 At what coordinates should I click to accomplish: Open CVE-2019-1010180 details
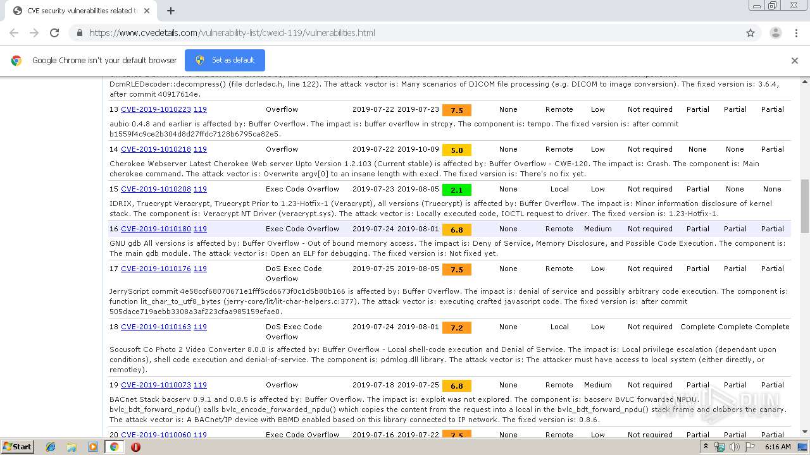click(x=156, y=229)
